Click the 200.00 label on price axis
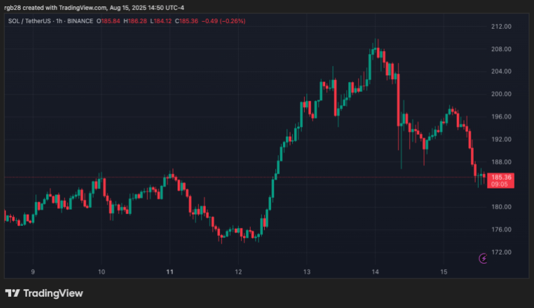The image size is (534, 308). tap(500, 94)
